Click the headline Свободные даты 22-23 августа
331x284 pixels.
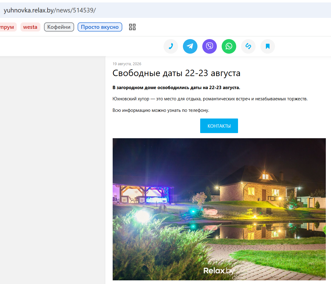coord(177,73)
